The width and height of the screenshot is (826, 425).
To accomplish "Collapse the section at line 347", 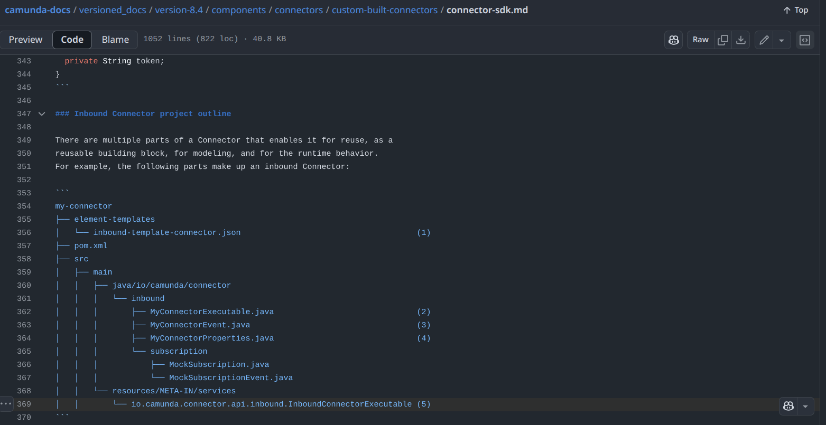I will [42, 114].
